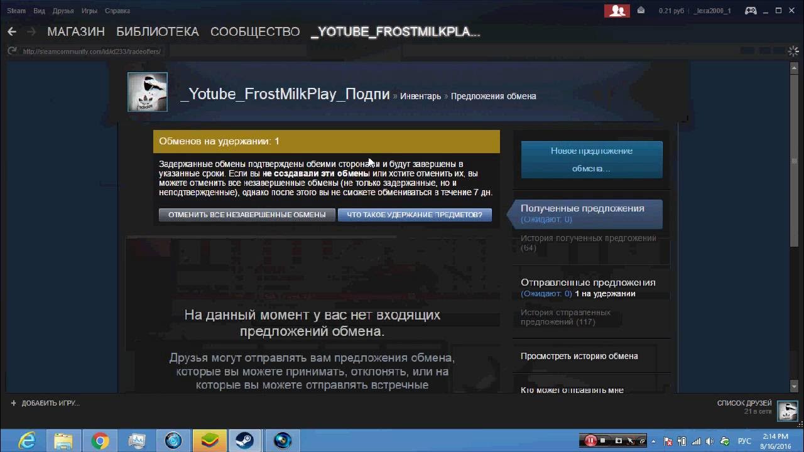This screenshot has height=452, width=804.
Task: Click the page scrollbar down arrow
Action: point(793,387)
